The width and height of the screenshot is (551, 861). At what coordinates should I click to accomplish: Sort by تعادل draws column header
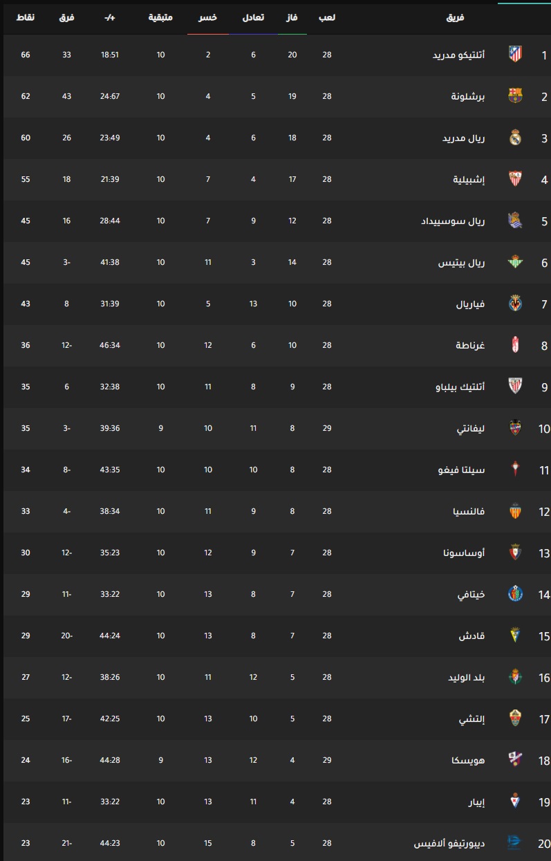(x=253, y=17)
